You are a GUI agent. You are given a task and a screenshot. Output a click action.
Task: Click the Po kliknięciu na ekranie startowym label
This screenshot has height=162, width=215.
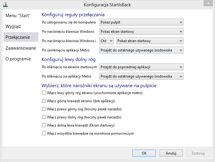click(69, 67)
